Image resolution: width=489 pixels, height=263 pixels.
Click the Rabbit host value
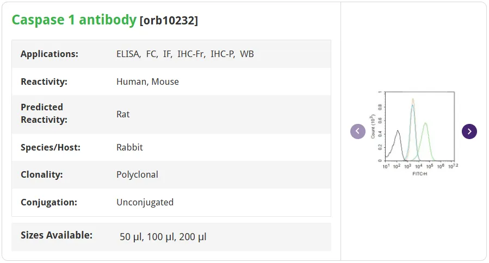coord(129,147)
